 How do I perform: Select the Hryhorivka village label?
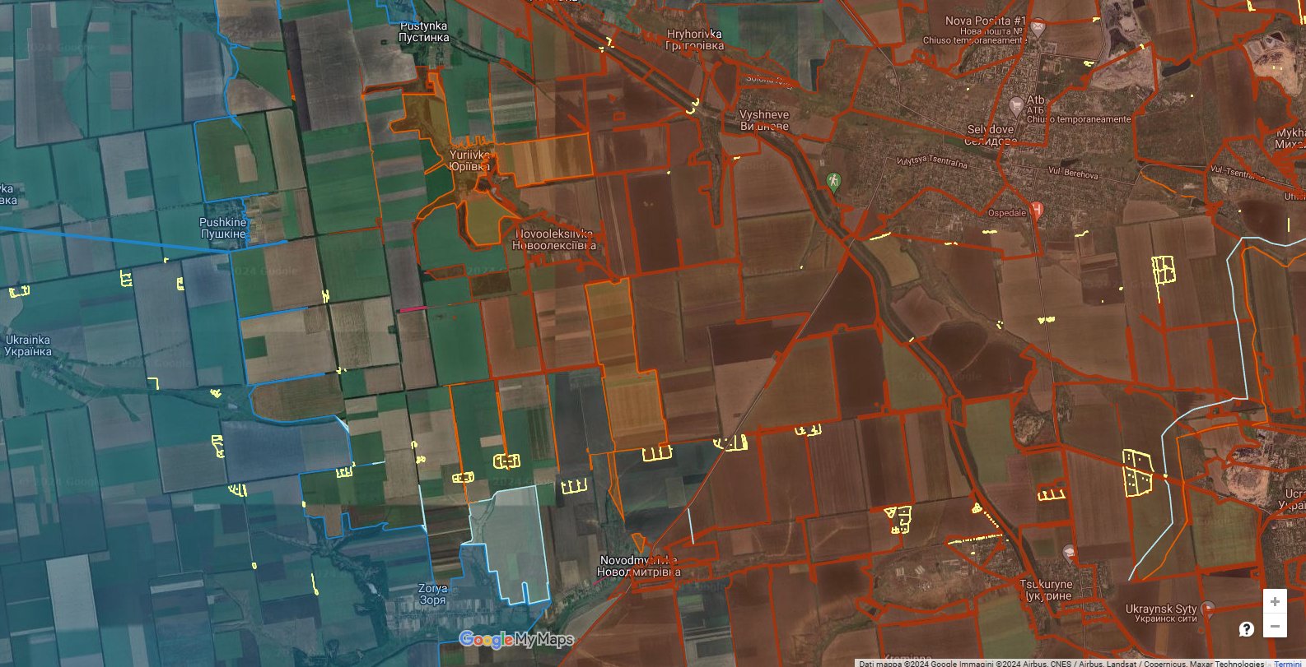click(x=695, y=39)
